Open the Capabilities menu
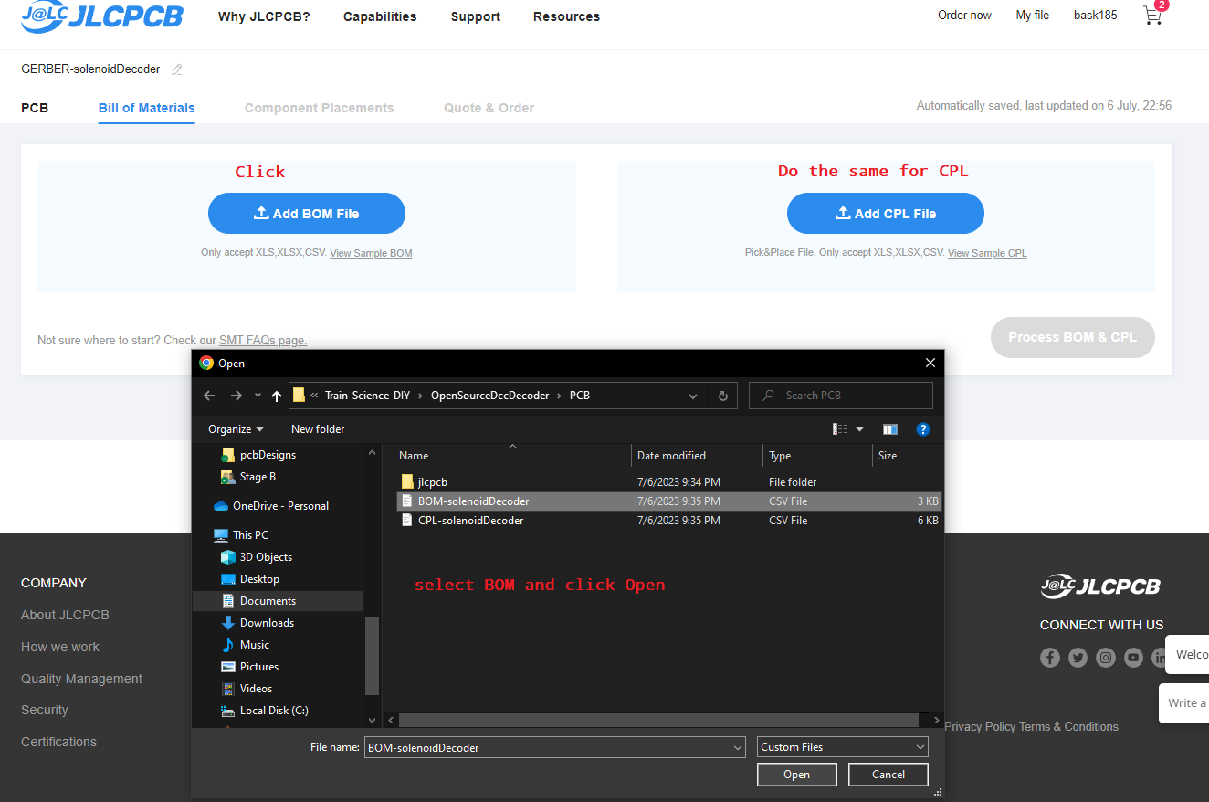 (380, 16)
